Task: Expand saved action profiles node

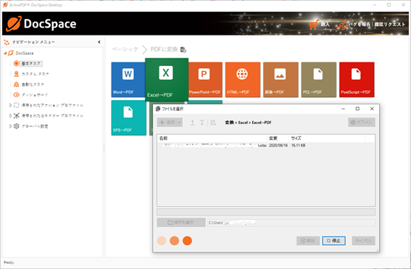Action: point(10,105)
